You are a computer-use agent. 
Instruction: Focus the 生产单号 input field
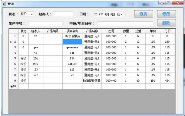[45, 23]
